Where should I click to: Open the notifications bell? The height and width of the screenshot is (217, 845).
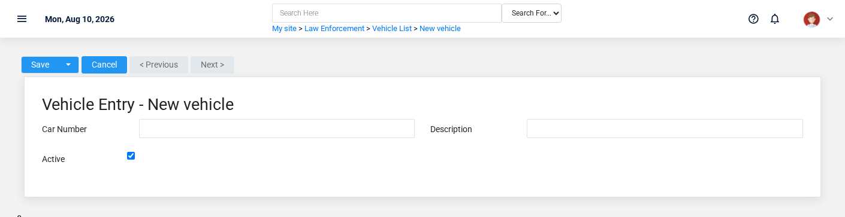pos(775,19)
